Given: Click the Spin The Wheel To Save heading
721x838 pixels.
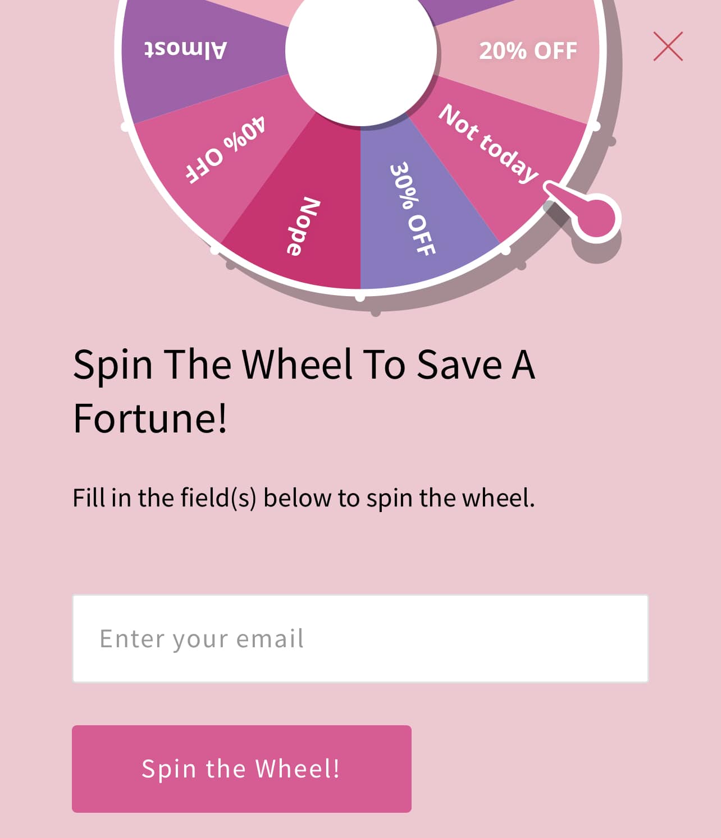Looking at the screenshot, I should click(x=304, y=391).
